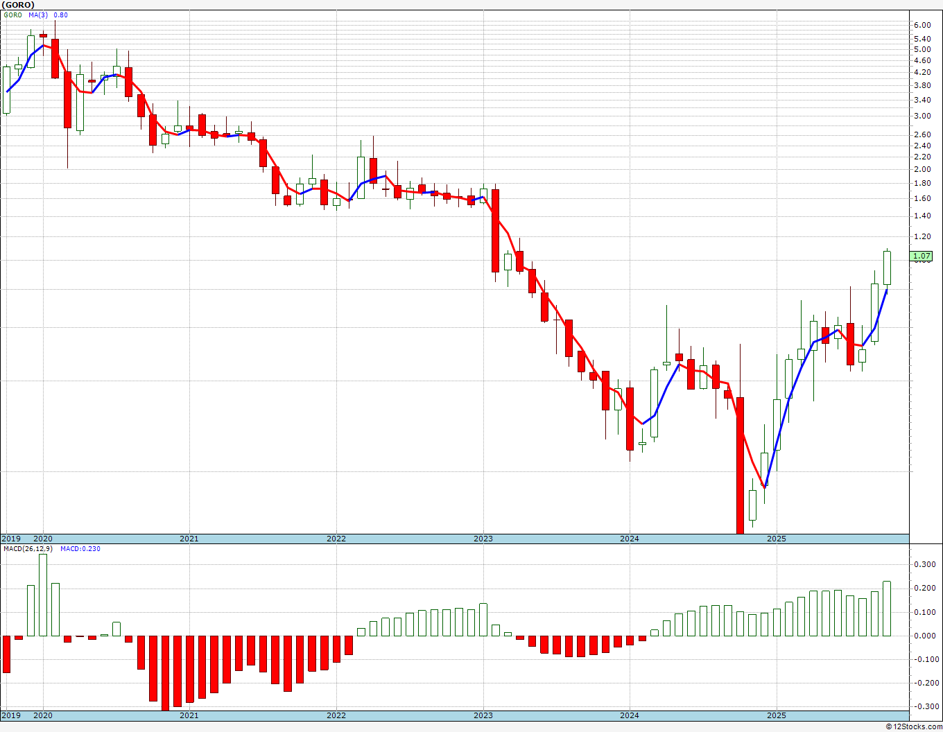This screenshot has width=943, height=732.
Task: Click the 0.000 MACD axis label
Action: [924, 636]
